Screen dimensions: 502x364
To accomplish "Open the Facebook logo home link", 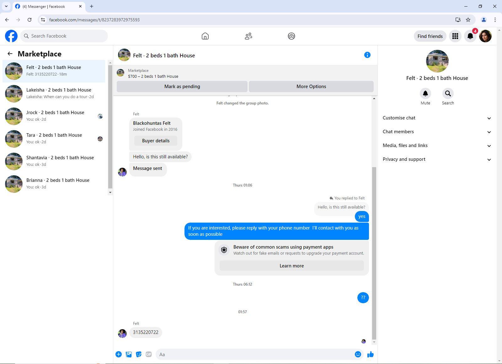I will (x=11, y=36).
